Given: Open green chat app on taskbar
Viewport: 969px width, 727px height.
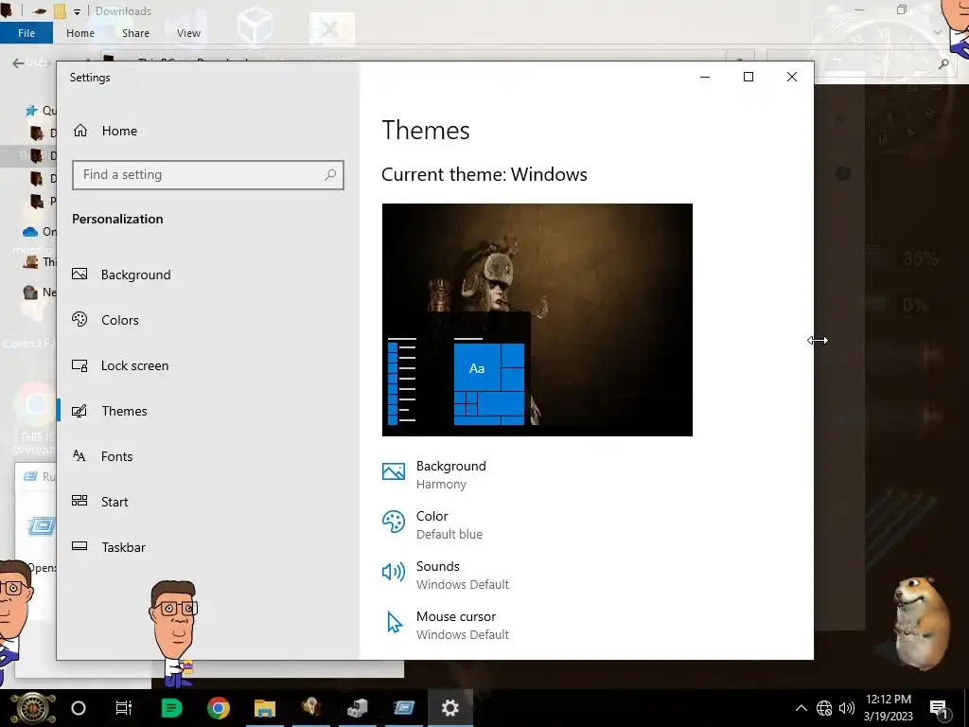Looking at the screenshot, I should tap(171, 708).
